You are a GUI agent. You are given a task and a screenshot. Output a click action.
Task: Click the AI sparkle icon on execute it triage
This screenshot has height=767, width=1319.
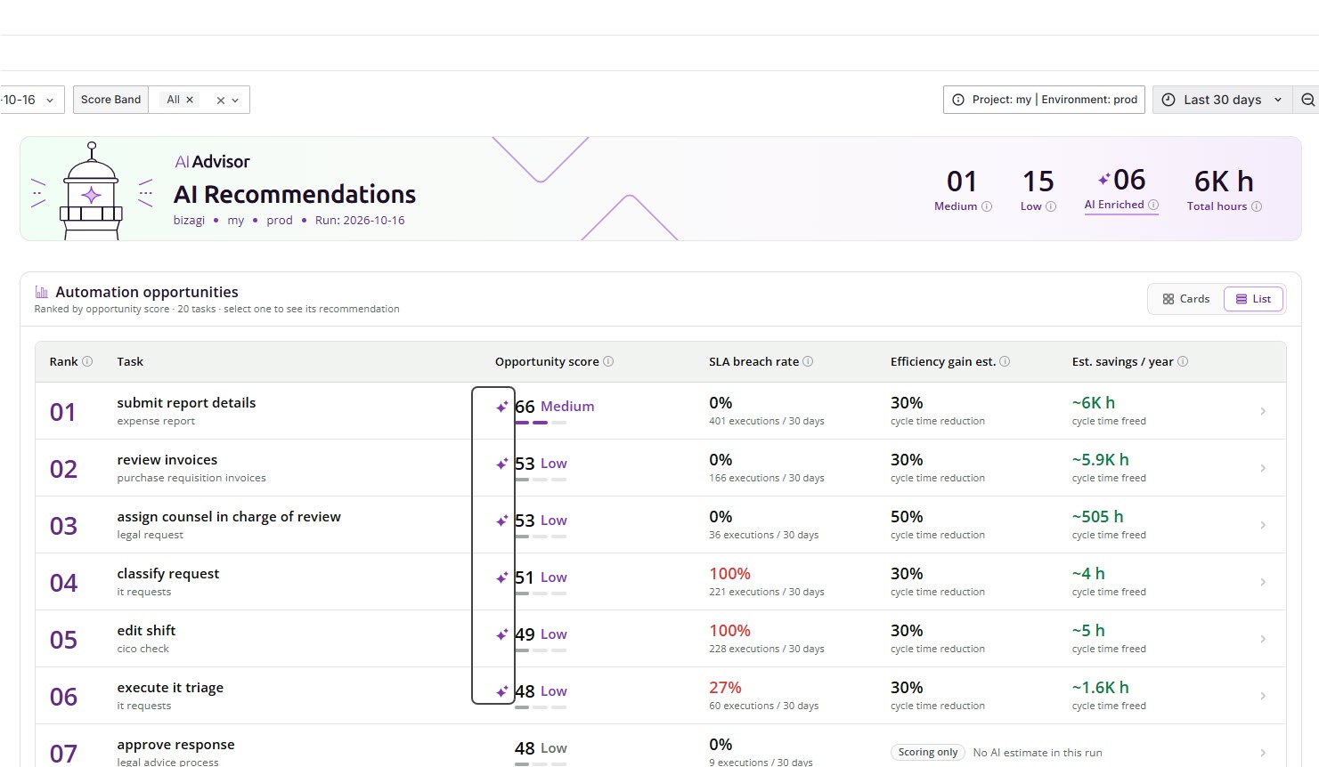click(x=502, y=691)
